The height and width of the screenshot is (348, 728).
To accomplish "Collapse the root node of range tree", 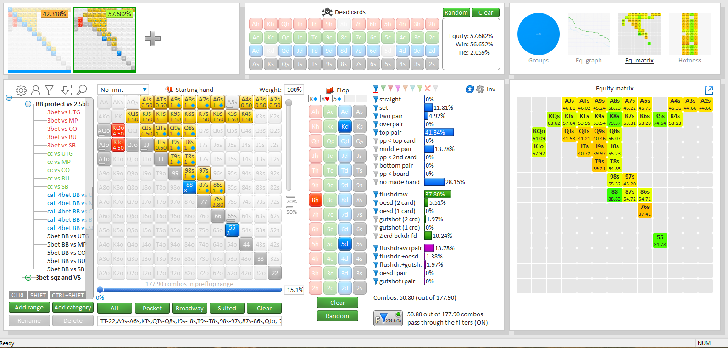I will [x=9, y=97].
